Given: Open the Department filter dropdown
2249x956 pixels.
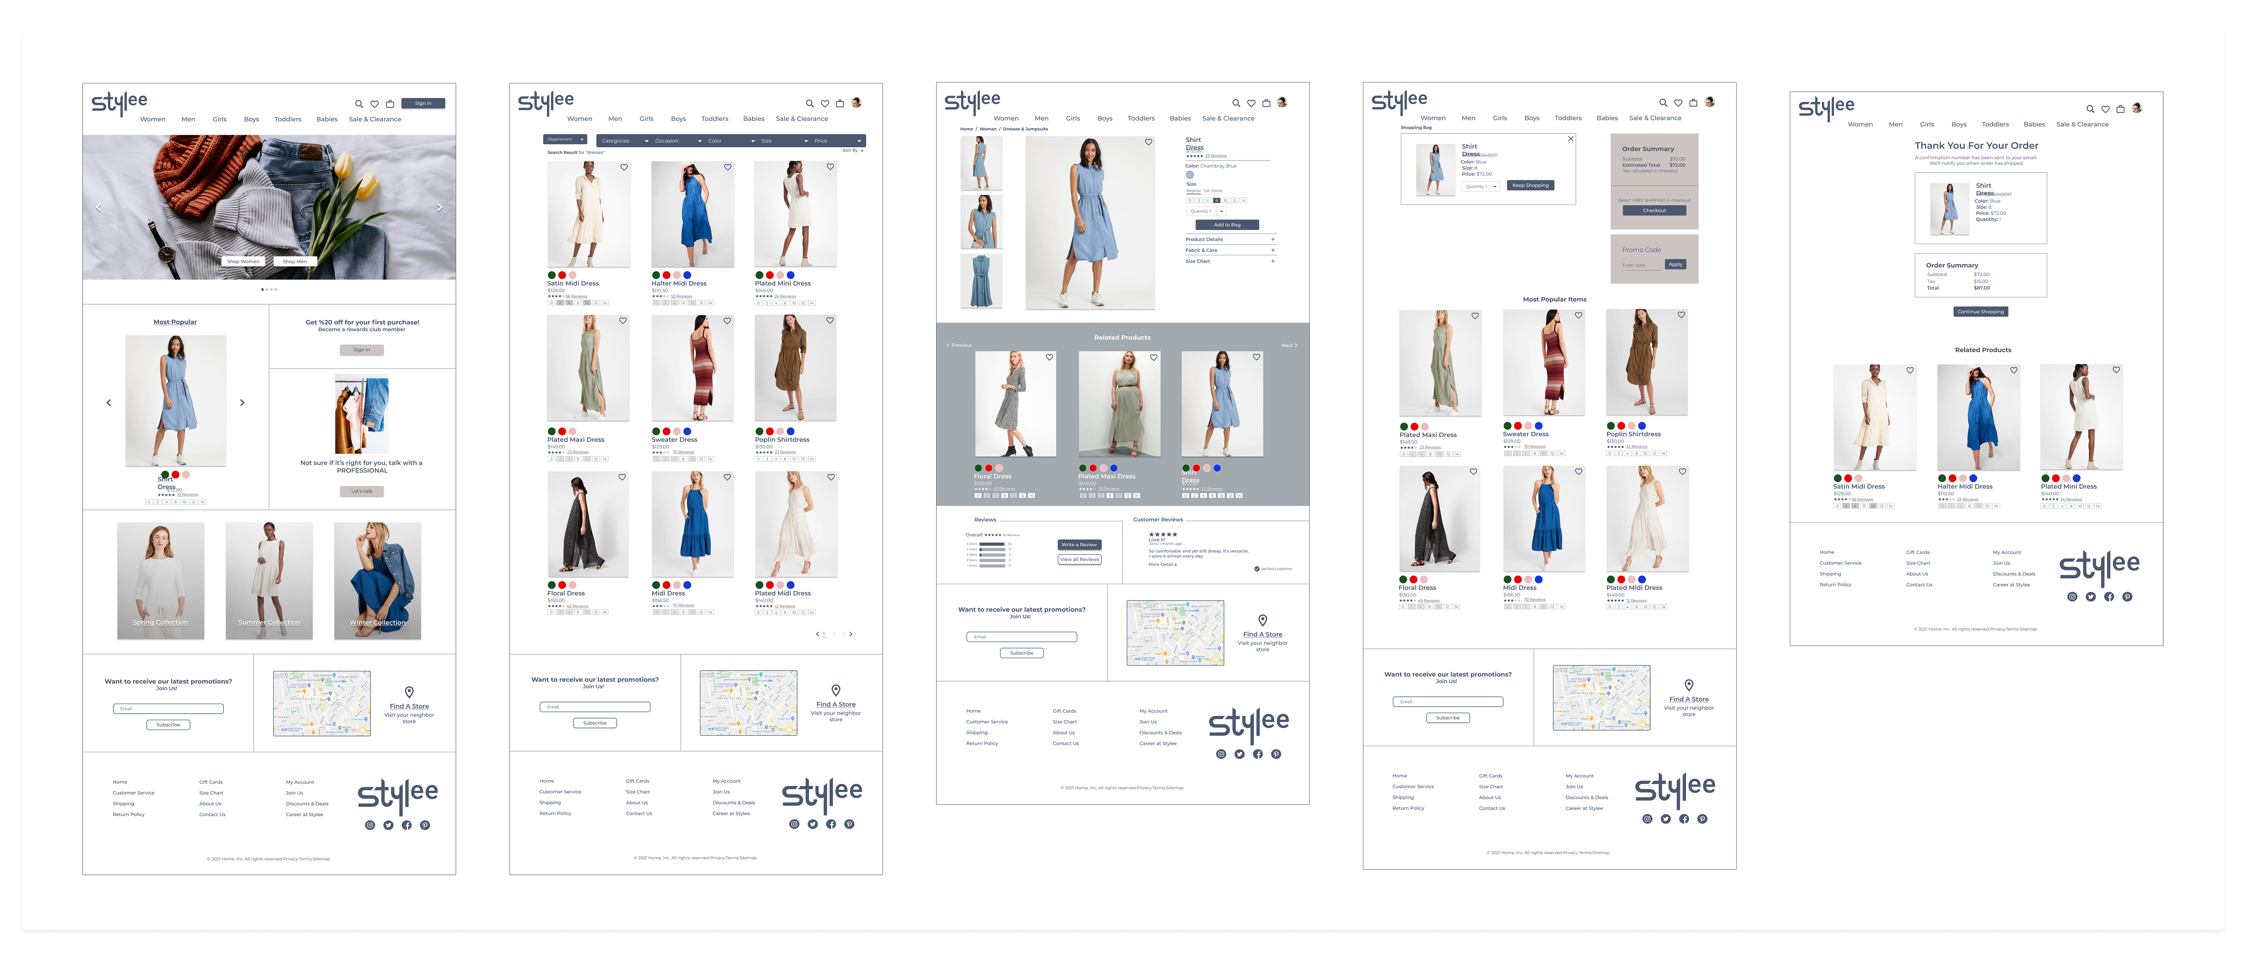Looking at the screenshot, I should click(x=564, y=140).
